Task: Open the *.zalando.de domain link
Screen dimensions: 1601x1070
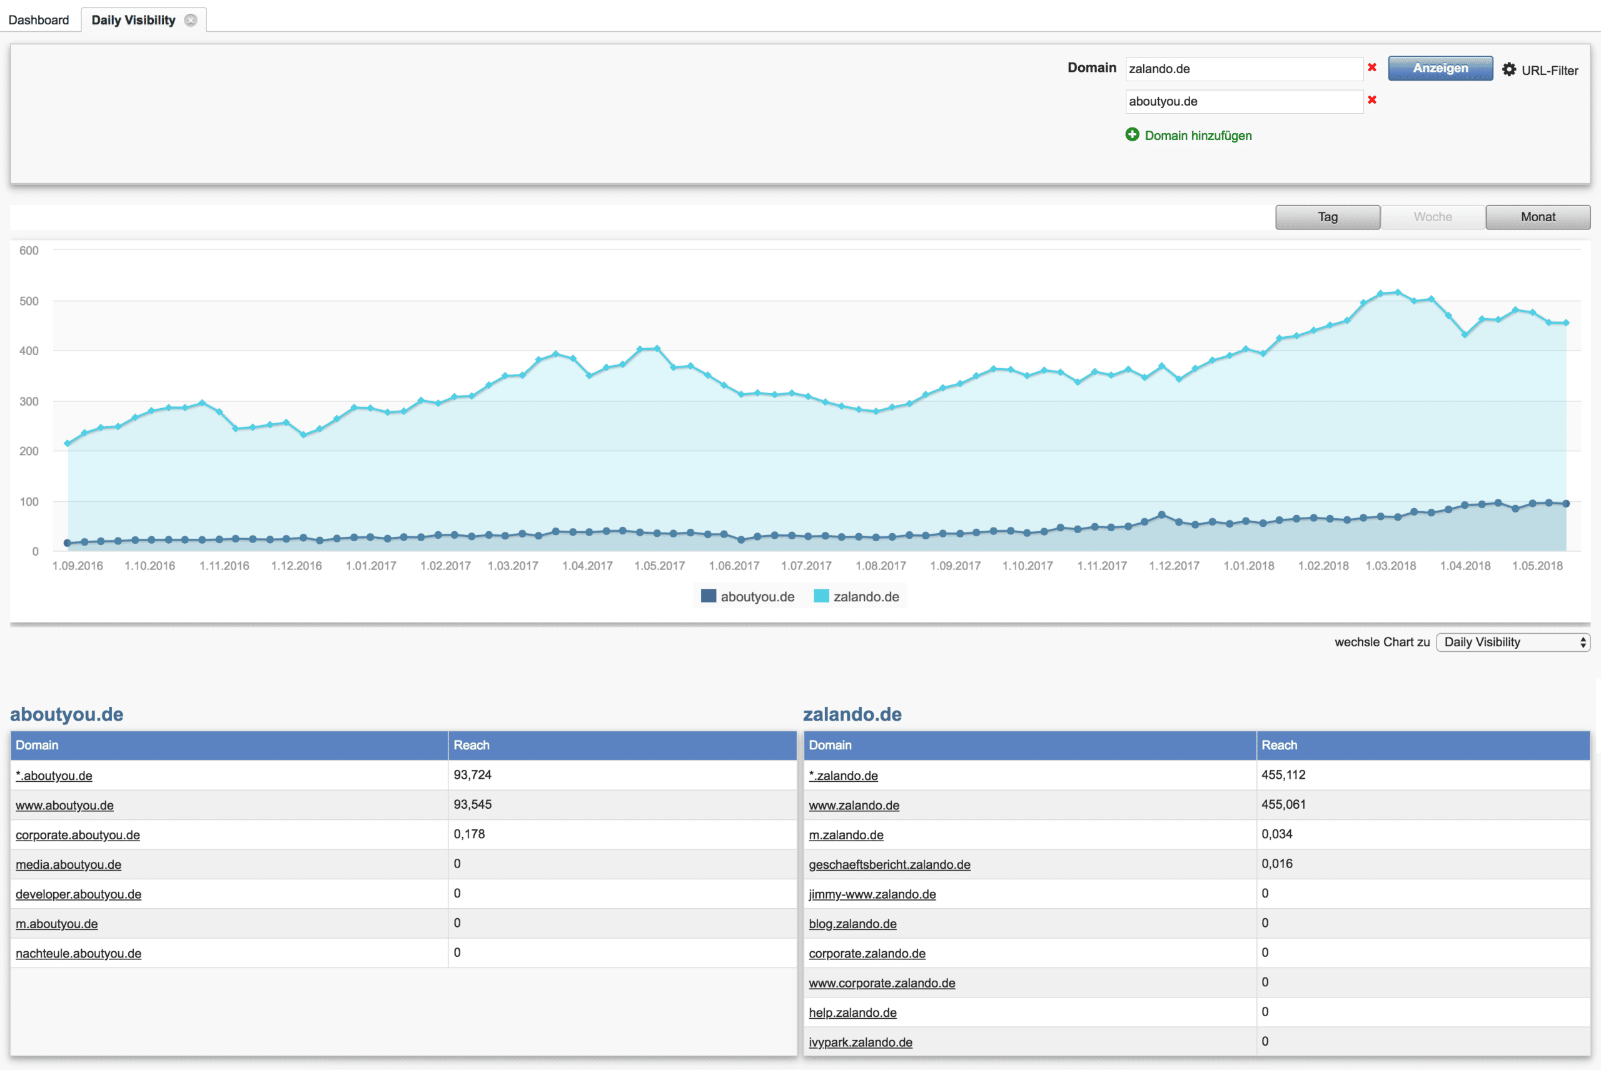Action: [843, 776]
